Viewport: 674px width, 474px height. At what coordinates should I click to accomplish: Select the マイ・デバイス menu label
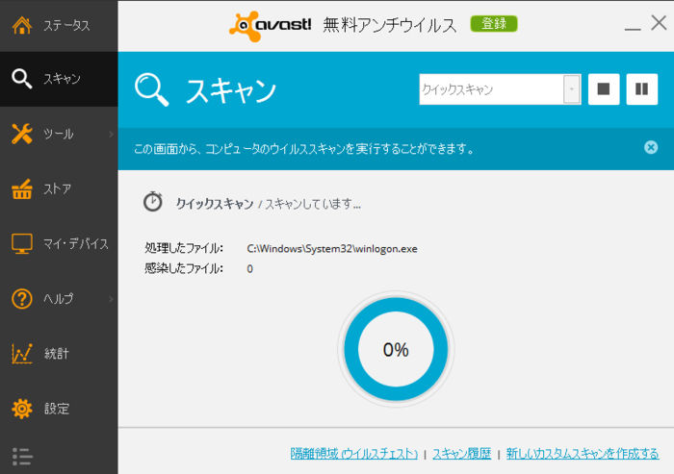76,243
